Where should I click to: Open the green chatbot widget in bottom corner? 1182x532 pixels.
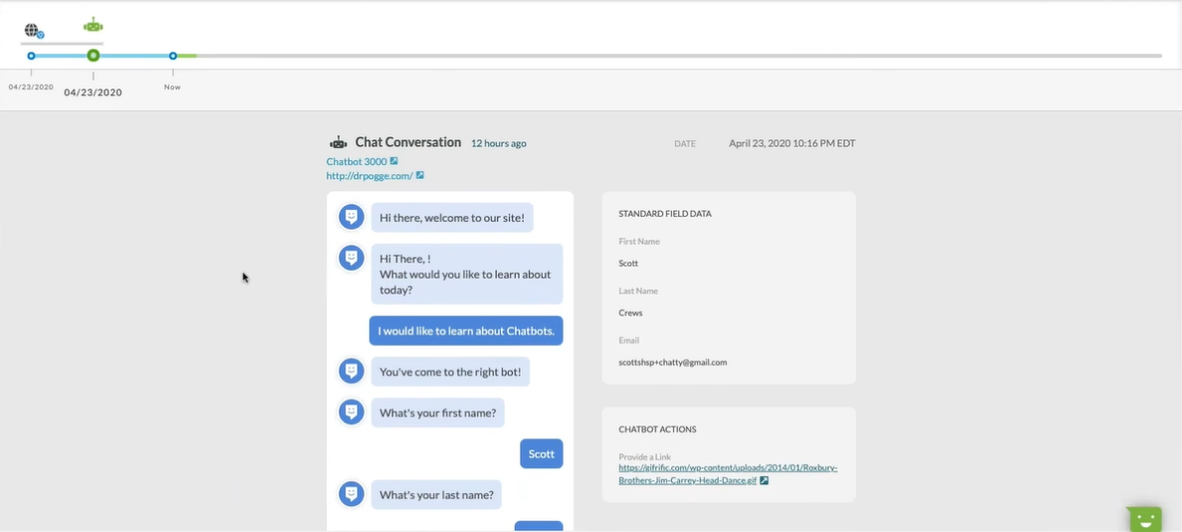(x=1144, y=518)
